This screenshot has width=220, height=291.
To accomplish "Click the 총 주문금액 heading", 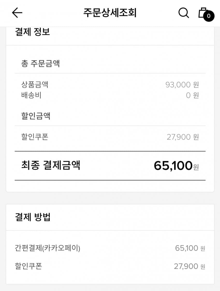I will 40,63.
